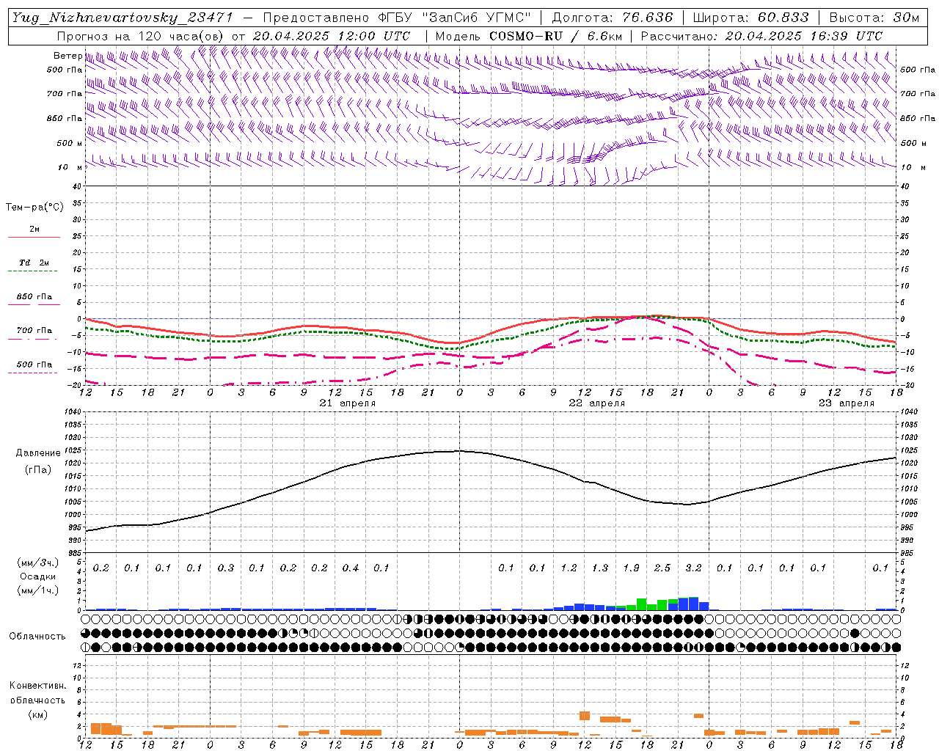Viewport: 939px width, 751px height.
Task: Select the longitude value Долгота: 76.636
Action: click(x=612, y=18)
